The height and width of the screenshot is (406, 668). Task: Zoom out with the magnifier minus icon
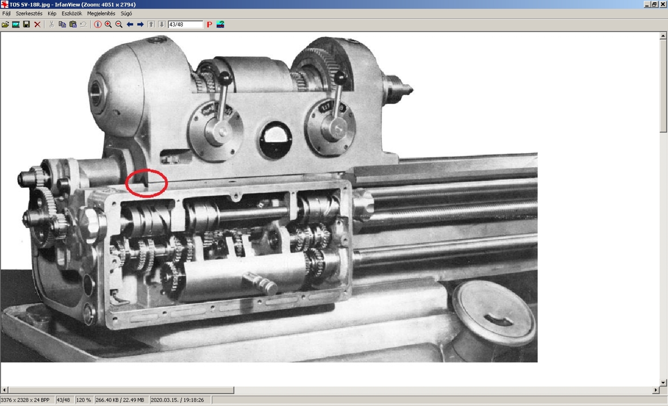(119, 24)
